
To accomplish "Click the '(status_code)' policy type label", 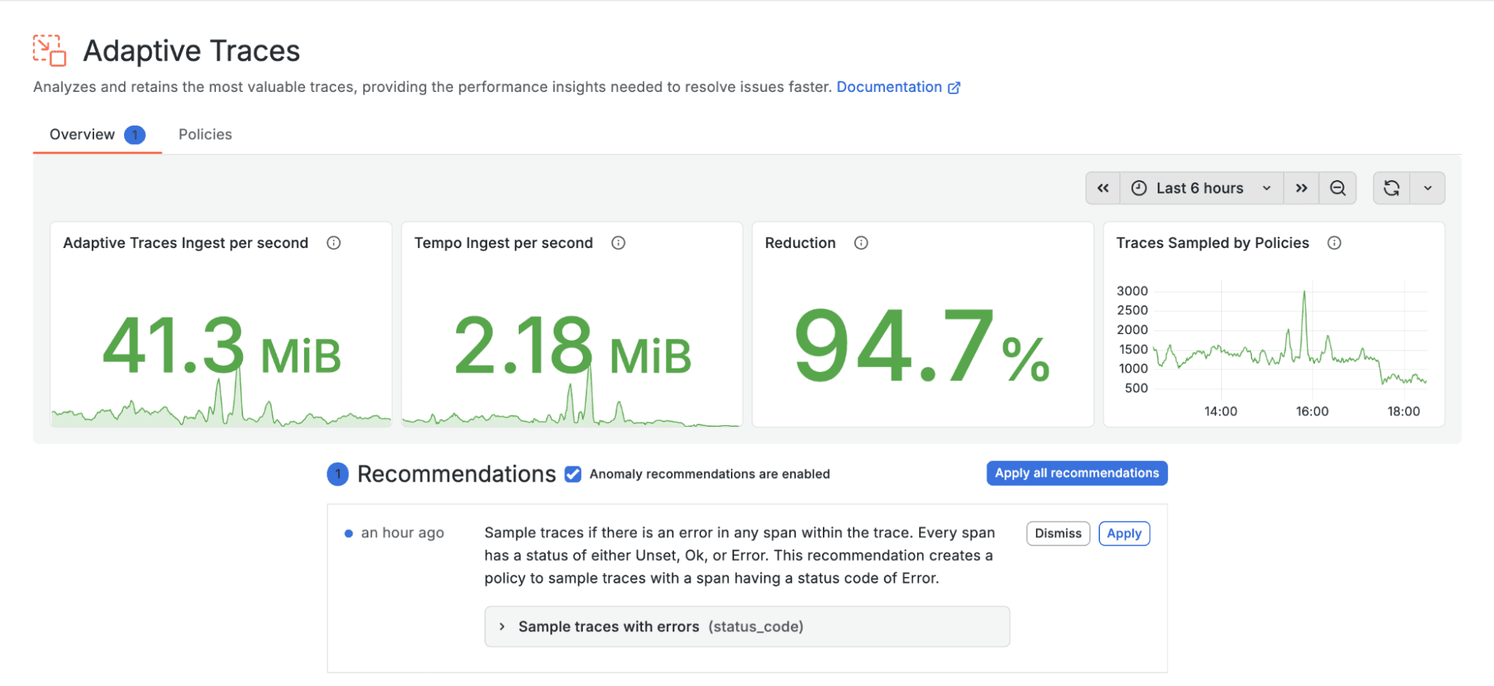I will pos(756,626).
